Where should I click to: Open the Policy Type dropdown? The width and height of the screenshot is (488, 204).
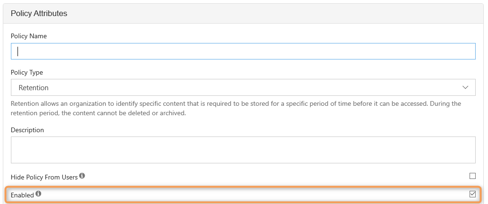[x=243, y=87]
